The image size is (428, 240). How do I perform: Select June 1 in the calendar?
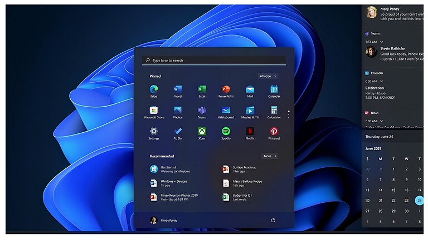point(393,169)
